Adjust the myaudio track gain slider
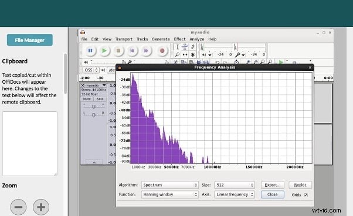The width and height of the screenshot is (353, 216). [x=94, y=107]
